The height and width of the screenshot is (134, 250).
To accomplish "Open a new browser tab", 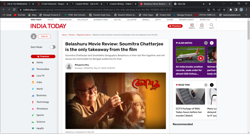I will click(x=210, y=4).
